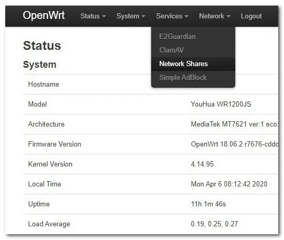This screenshot has width=284, height=240.
Task: Select the YouHua WR1200JS model value
Action: [221, 104]
